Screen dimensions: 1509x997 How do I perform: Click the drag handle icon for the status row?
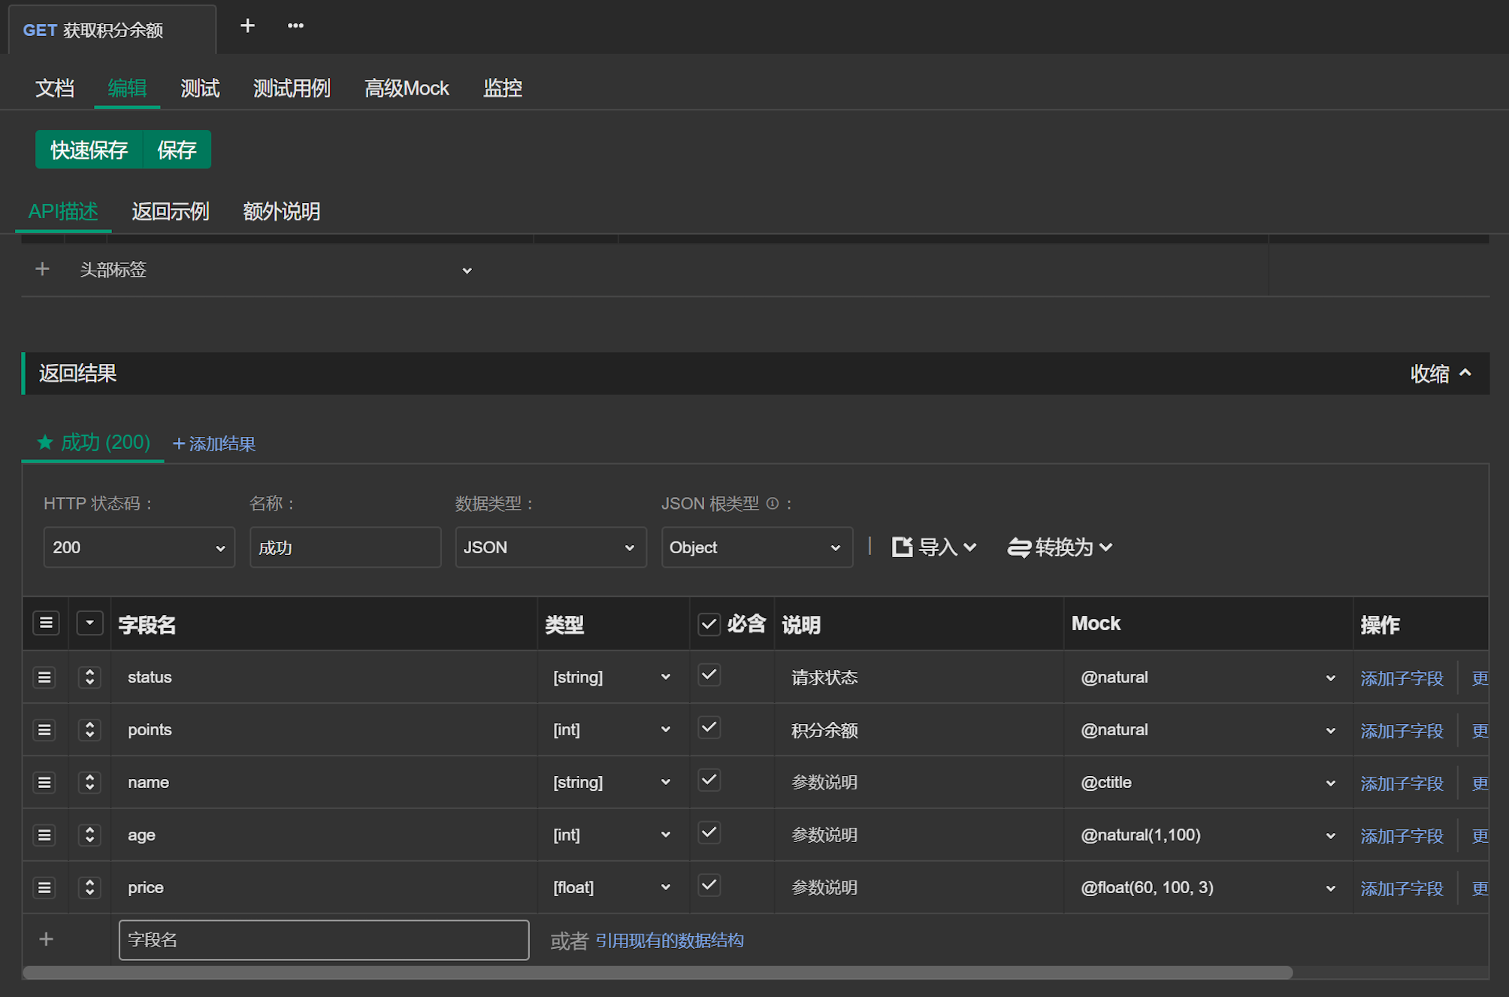pyautogui.click(x=45, y=677)
